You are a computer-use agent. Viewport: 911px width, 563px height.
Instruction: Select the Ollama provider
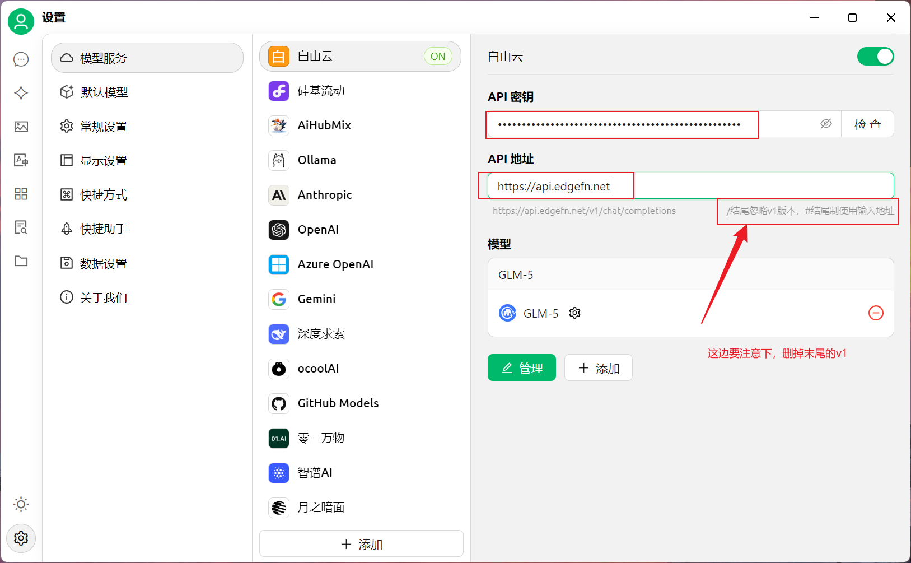pos(360,160)
